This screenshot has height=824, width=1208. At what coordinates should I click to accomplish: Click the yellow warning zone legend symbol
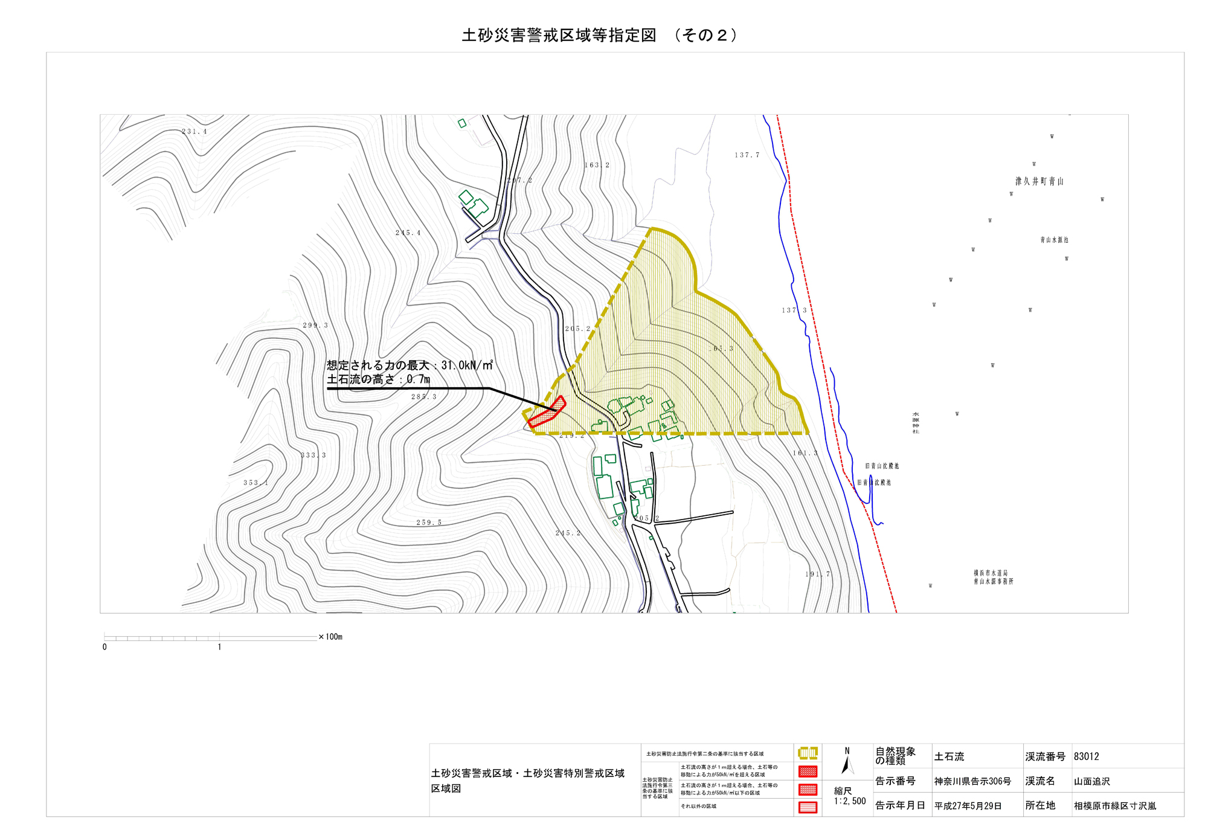(808, 753)
